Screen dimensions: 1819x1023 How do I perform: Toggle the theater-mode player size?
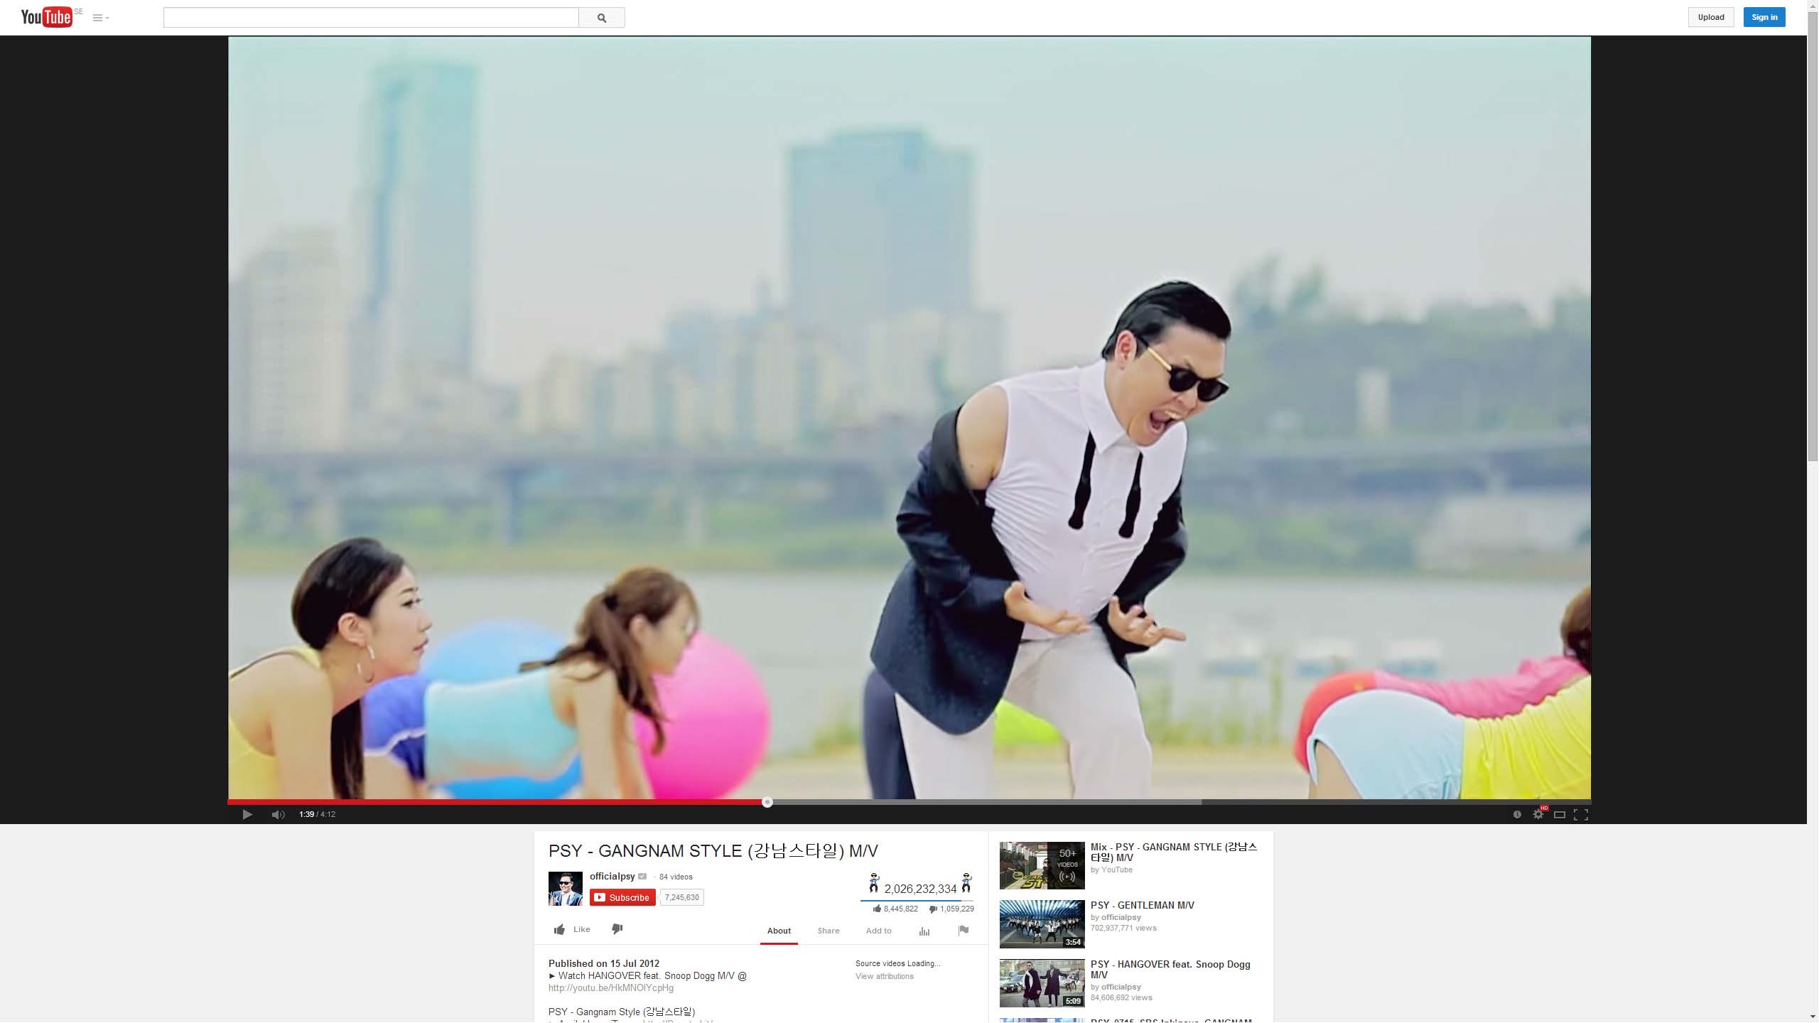coord(1560,815)
